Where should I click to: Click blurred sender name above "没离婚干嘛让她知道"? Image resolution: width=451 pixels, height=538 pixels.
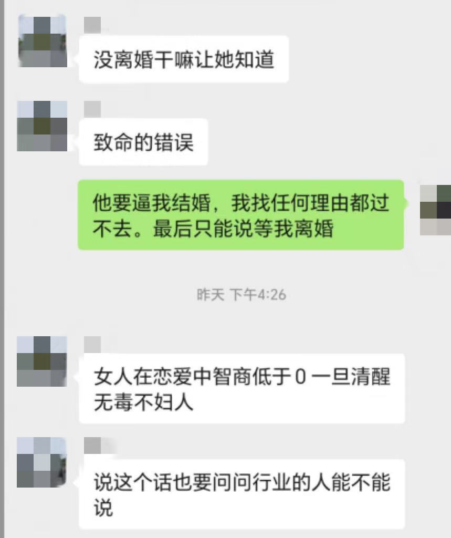[92, 25]
